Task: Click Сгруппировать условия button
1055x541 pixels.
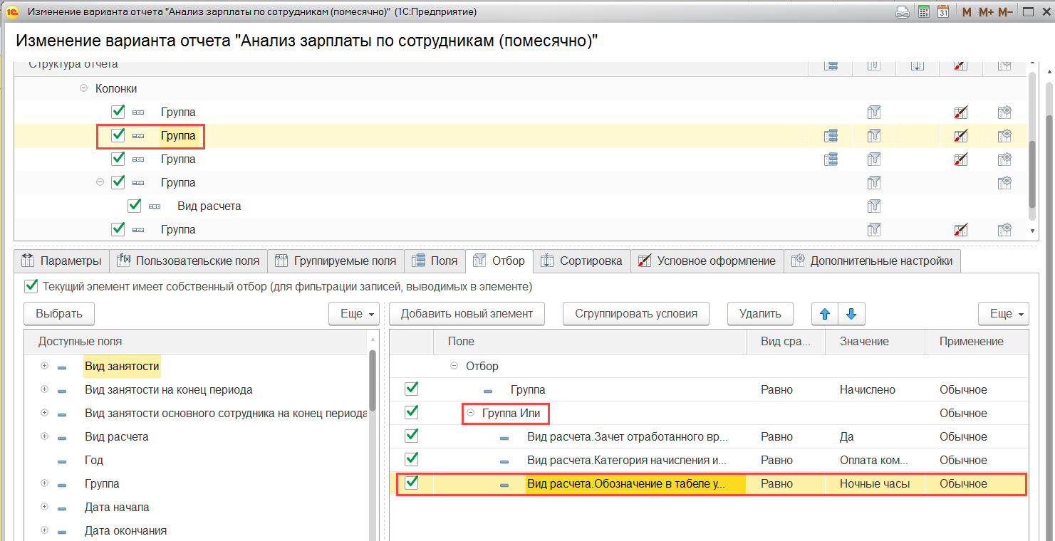Action: click(x=636, y=313)
